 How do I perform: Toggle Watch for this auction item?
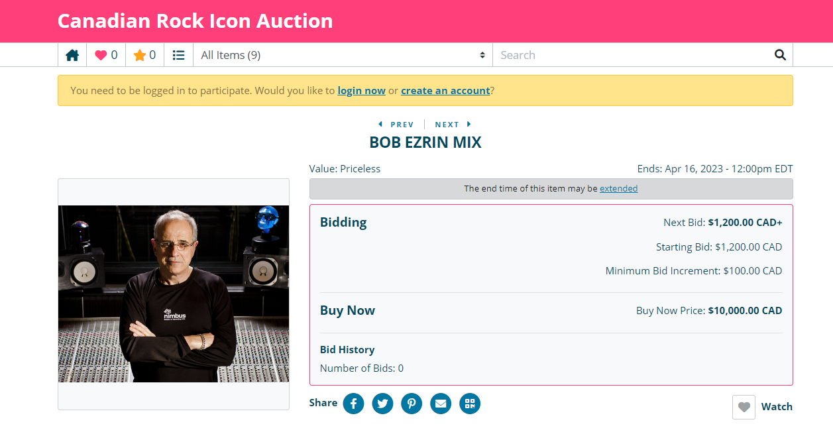pyautogui.click(x=776, y=406)
